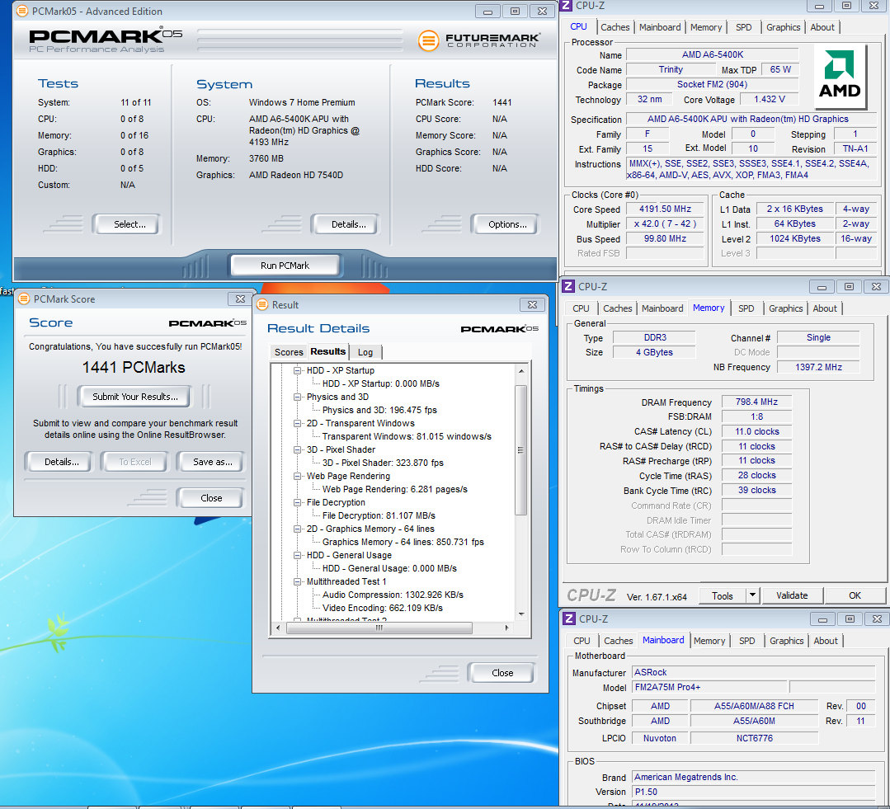Click the '1441 PCMarks' score text

[x=134, y=368]
